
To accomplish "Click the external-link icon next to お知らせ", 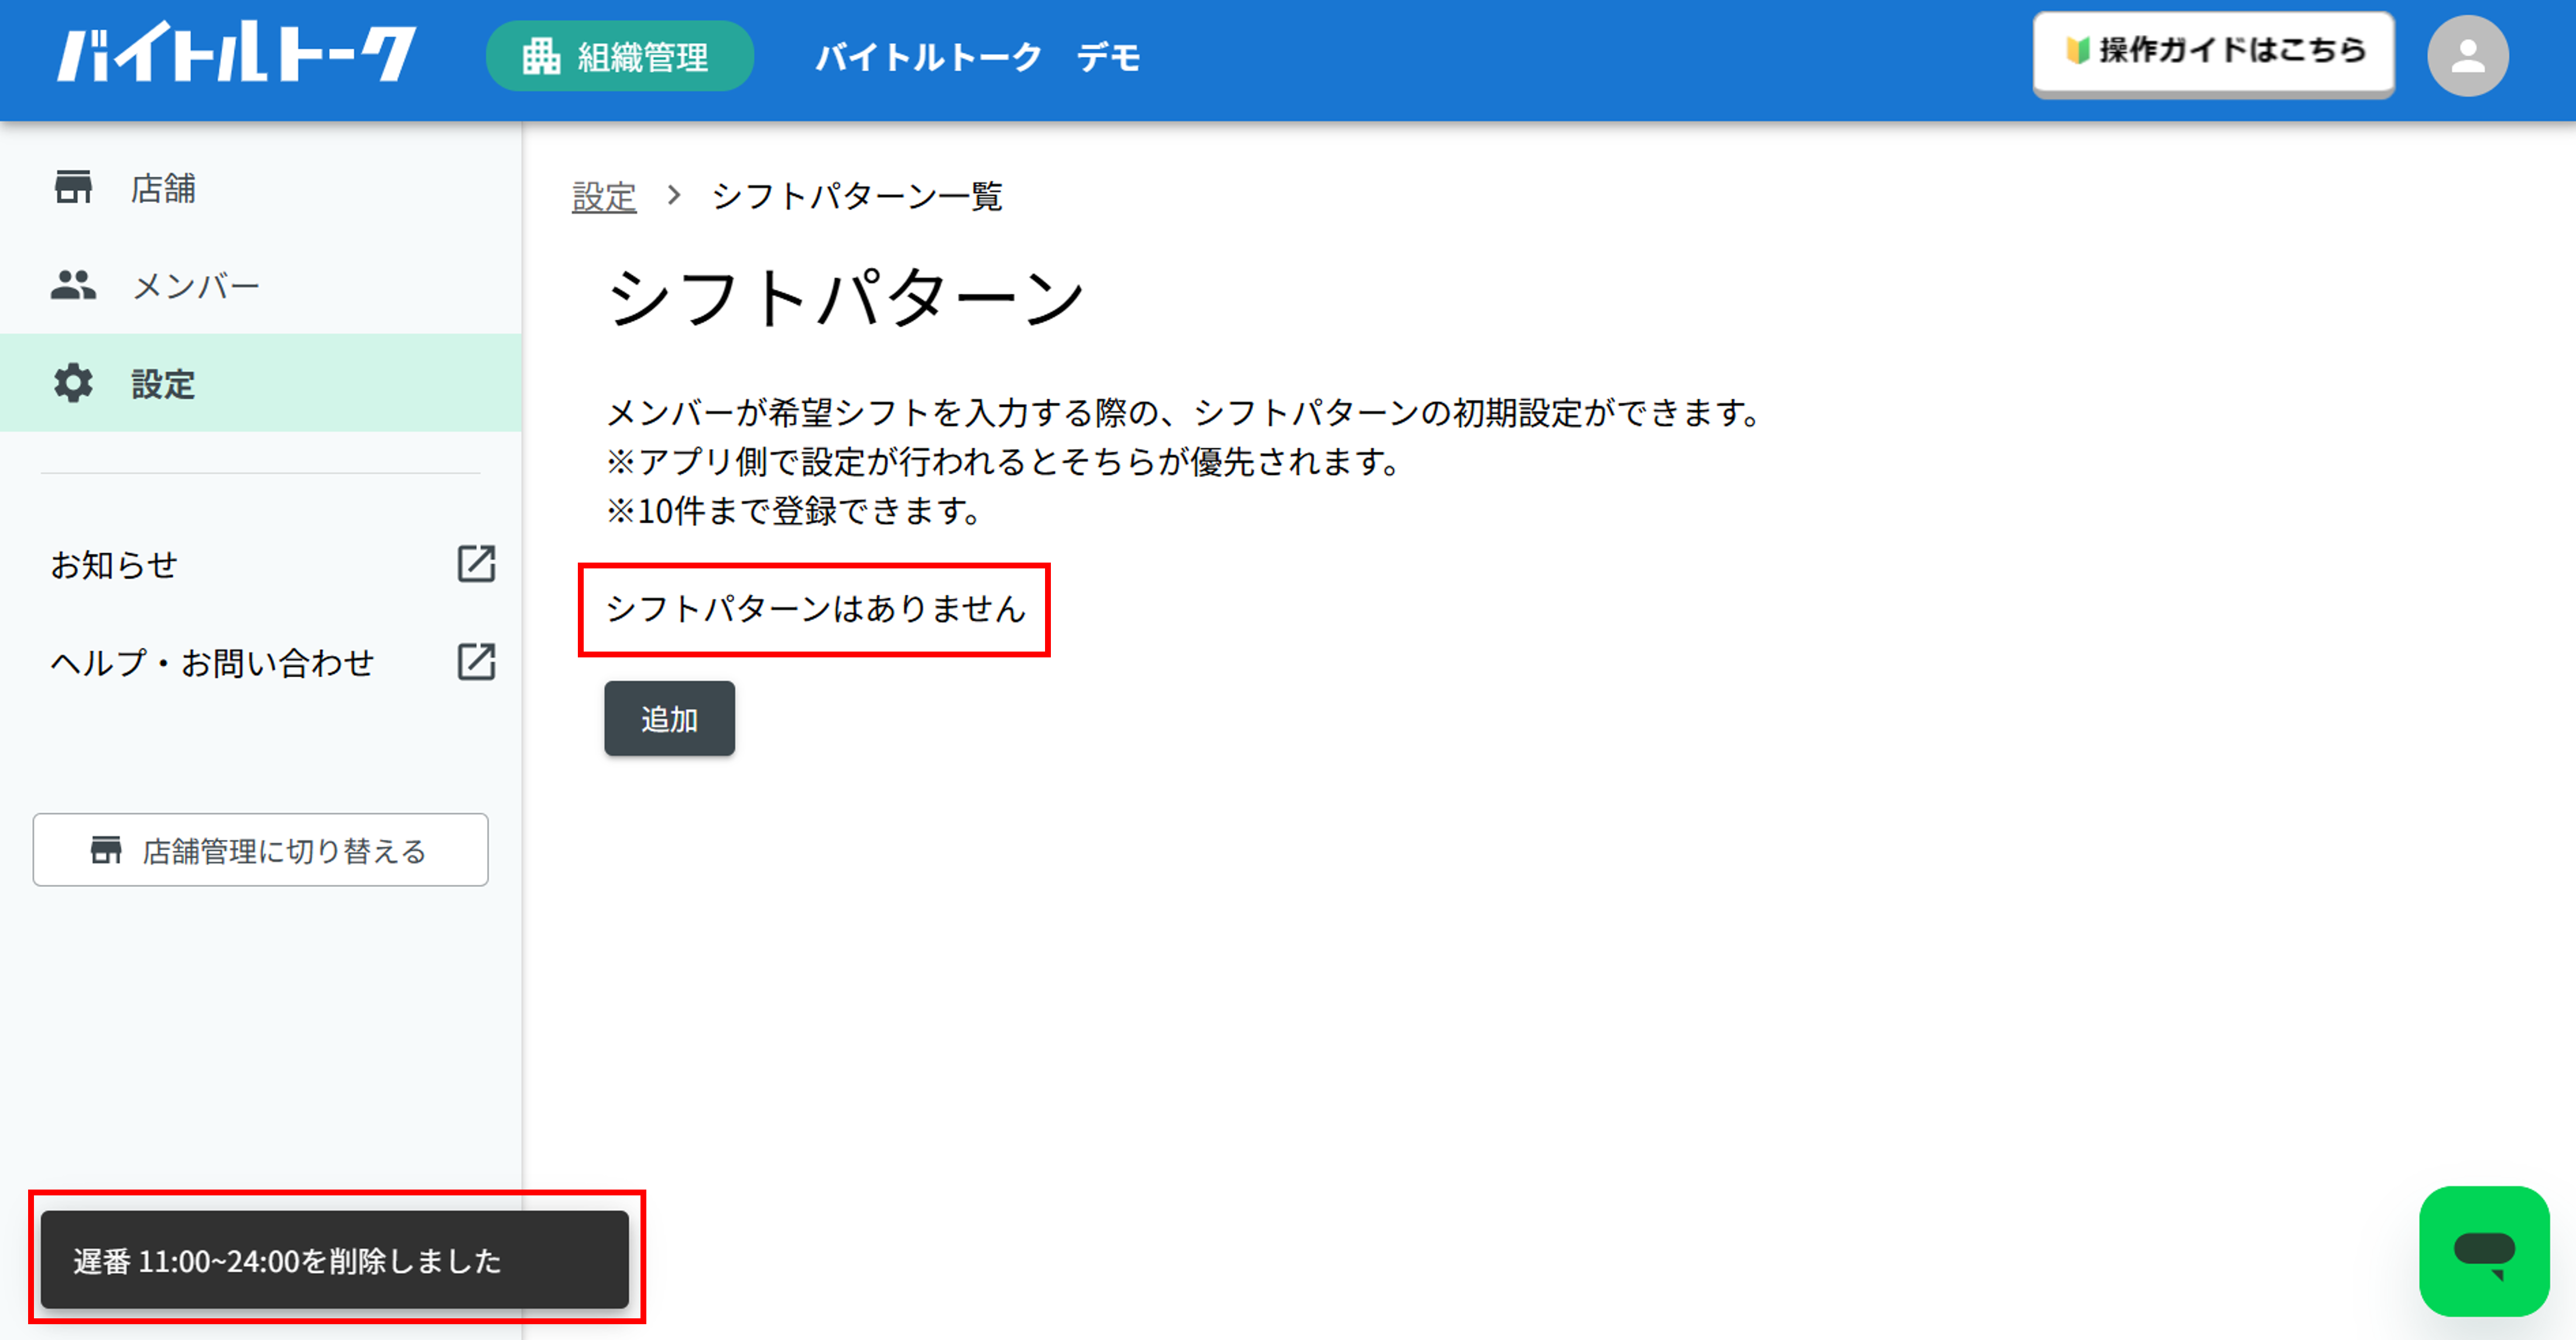I will [476, 564].
